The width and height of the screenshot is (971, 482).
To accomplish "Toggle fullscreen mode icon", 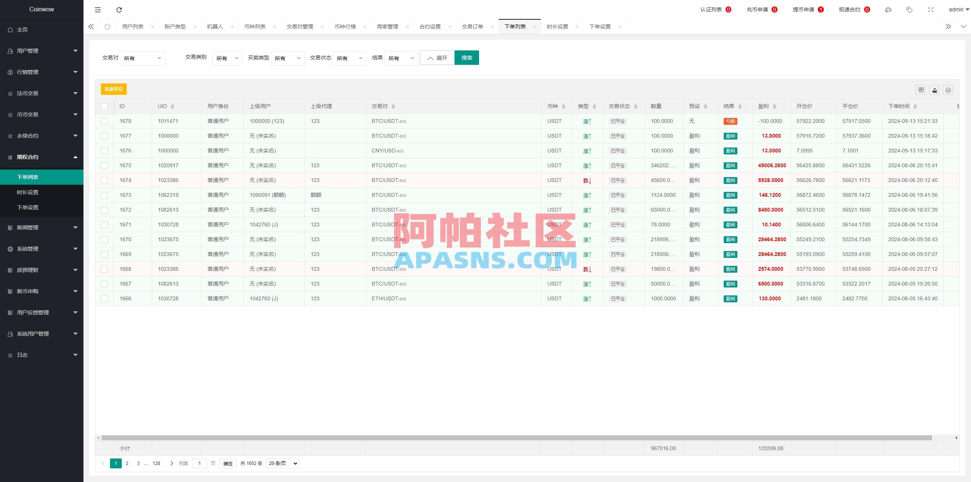I will pyautogui.click(x=930, y=10).
